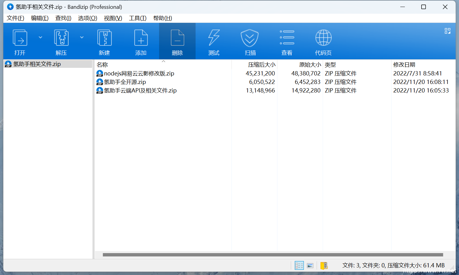
Task: Click original size 48,380,702 cell
Action: pos(306,73)
